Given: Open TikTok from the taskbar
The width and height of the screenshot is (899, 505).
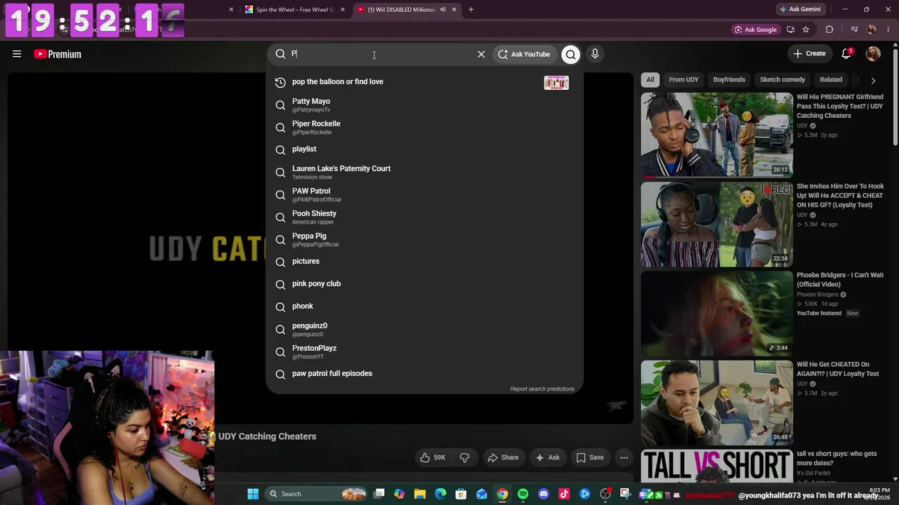Looking at the screenshot, I should [x=564, y=494].
